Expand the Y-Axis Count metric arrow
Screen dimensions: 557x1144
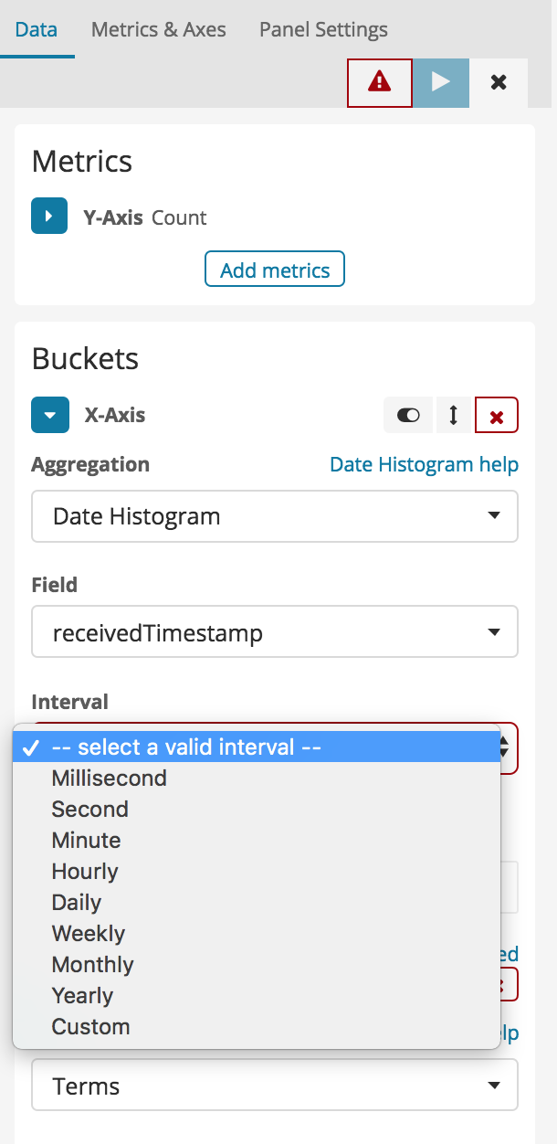(48, 216)
